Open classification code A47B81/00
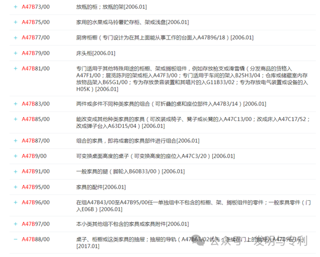This screenshot has width=320, height=257. click(36, 68)
